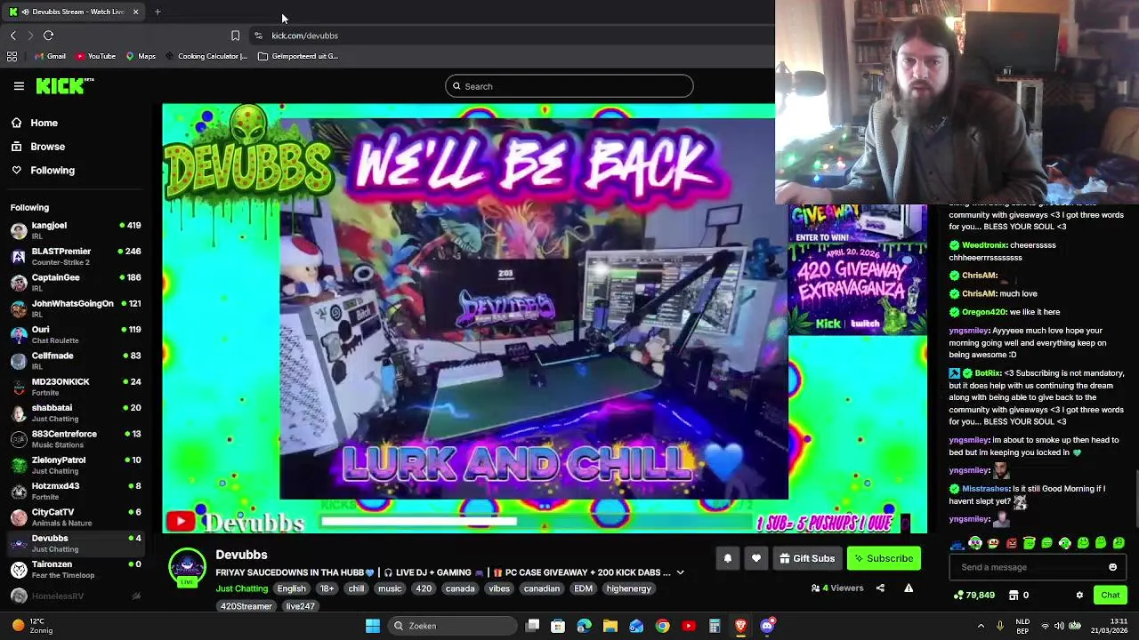1139x640 pixels.
Task: Click the Kick Search field
Action: click(569, 86)
